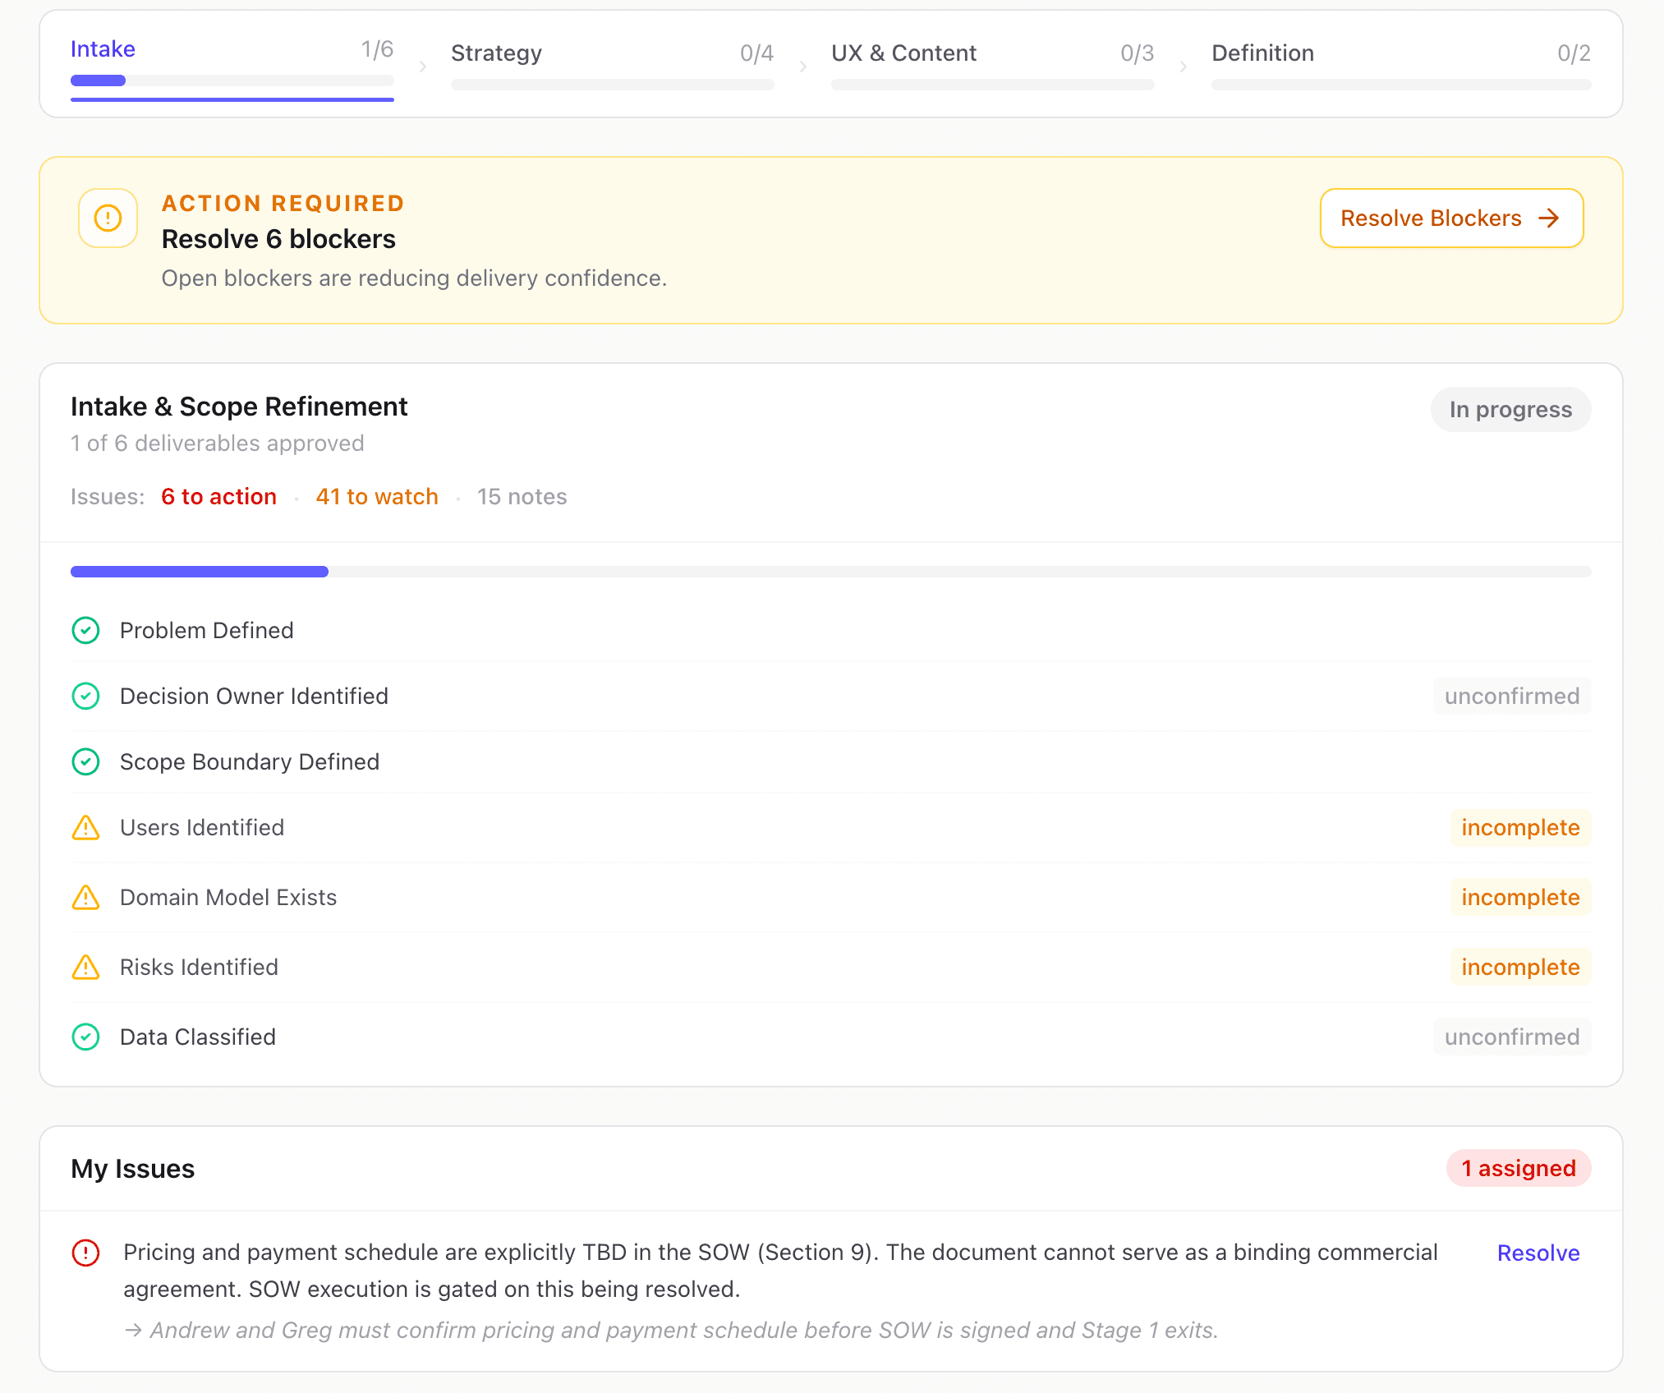Click the Action Required warning icon
The width and height of the screenshot is (1664, 1393).
[108, 218]
